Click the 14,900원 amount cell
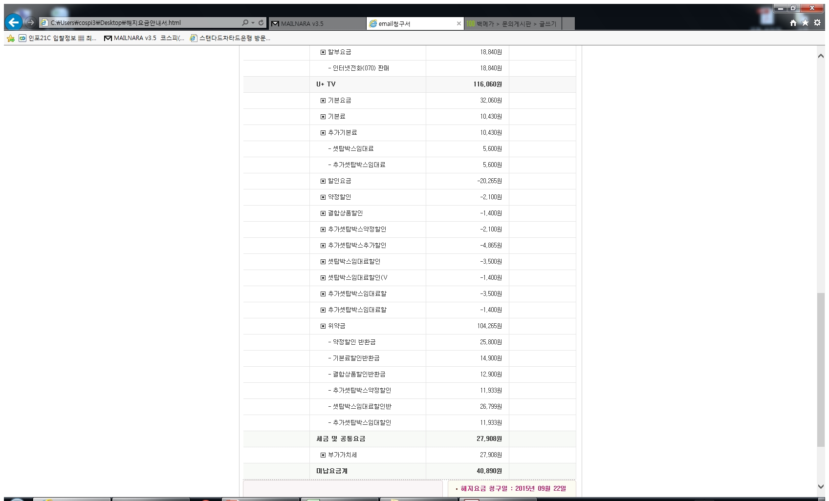The image size is (829, 501). click(x=491, y=358)
